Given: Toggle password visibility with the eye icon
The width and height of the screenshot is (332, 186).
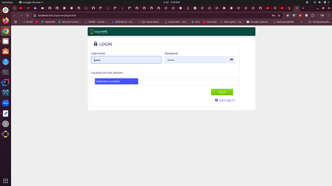Looking at the screenshot, I should pyautogui.click(x=231, y=59).
